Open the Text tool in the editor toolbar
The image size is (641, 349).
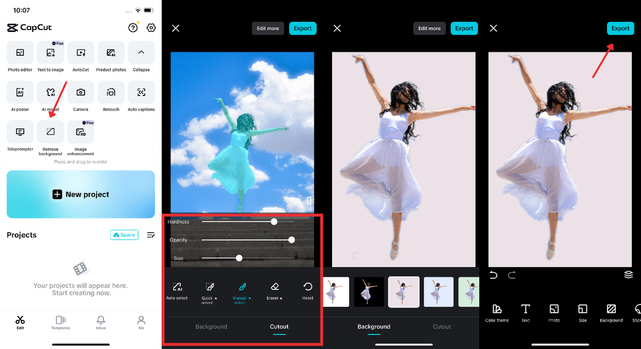(525, 312)
